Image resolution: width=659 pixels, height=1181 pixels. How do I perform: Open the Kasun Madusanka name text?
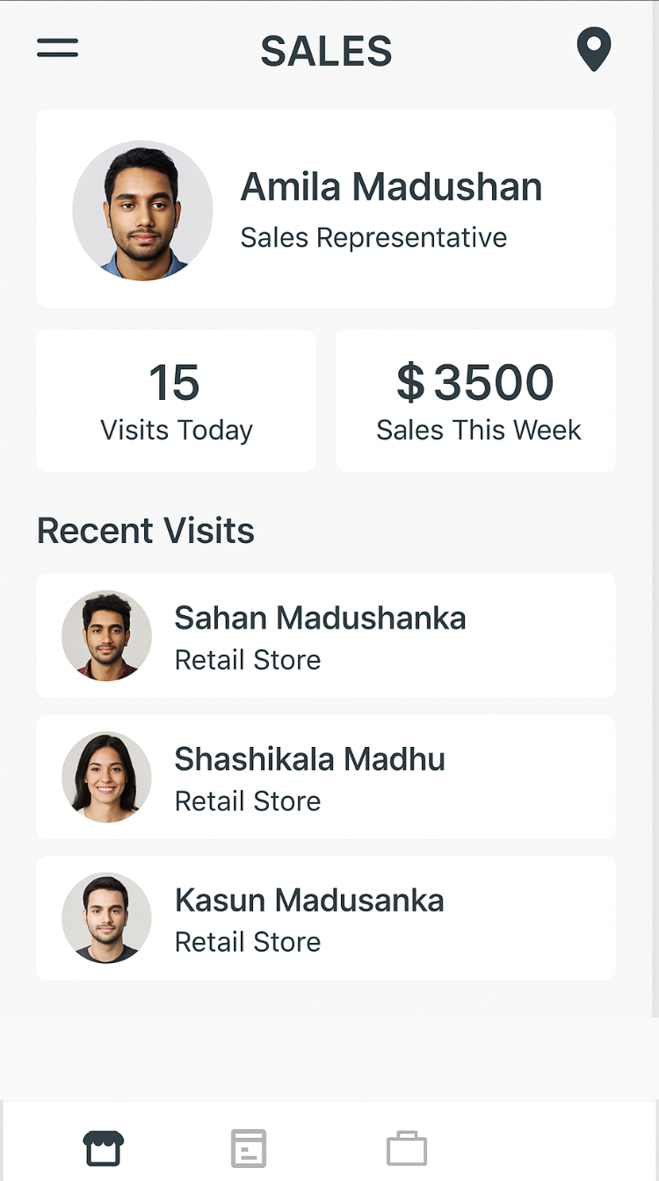click(x=309, y=900)
